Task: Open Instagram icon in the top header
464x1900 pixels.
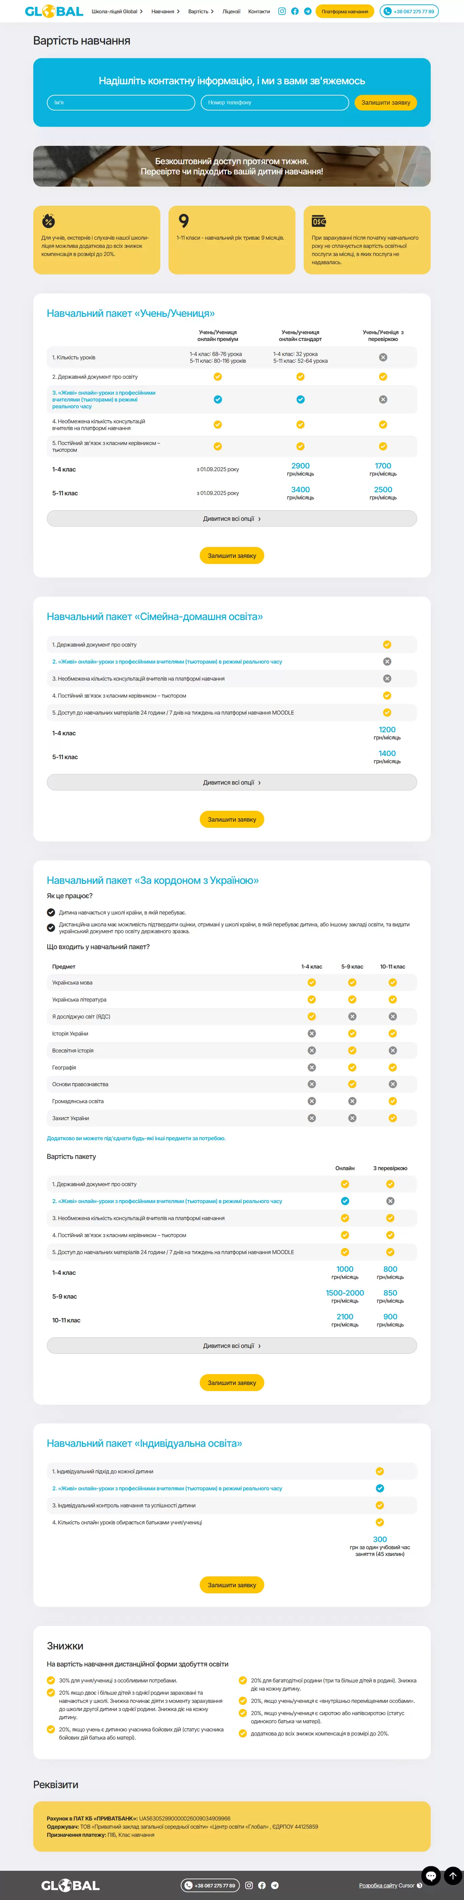Action: point(281,12)
